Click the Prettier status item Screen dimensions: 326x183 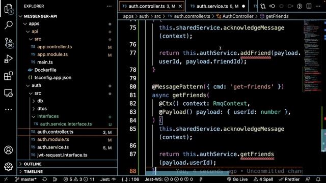coord(289,179)
